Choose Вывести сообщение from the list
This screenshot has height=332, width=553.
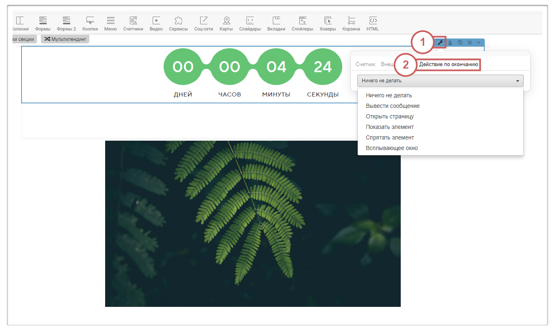(393, 106)
